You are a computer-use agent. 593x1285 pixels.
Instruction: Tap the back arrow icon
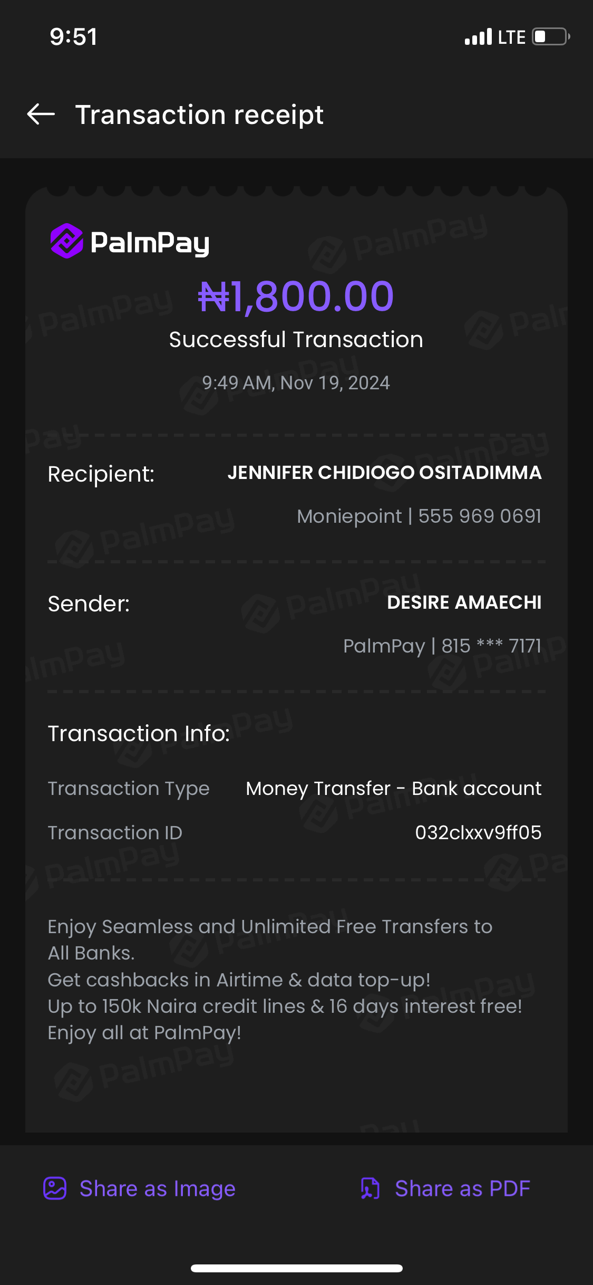(x=41, y=114)
